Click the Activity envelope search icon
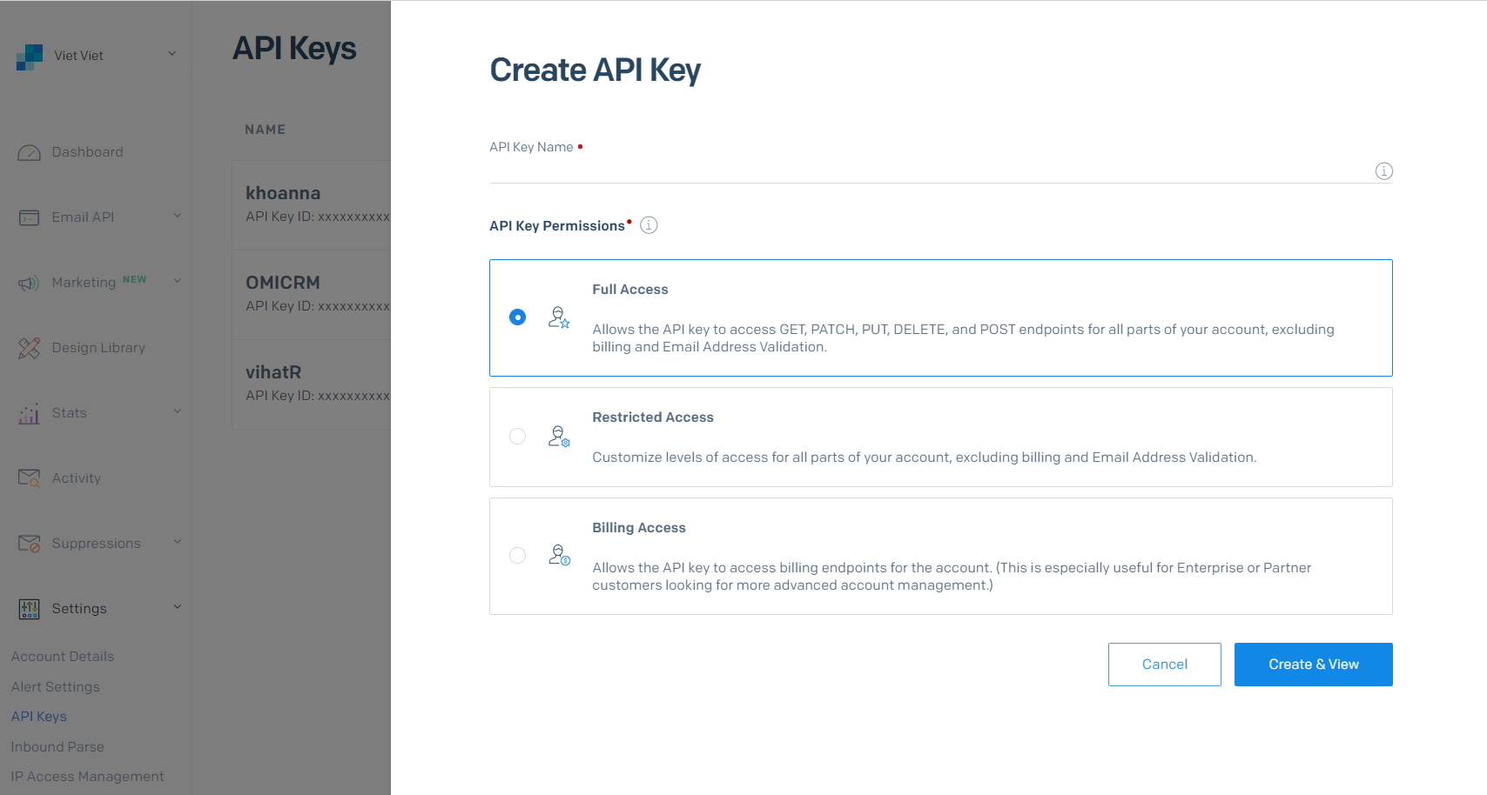The height and width of the screenshot is (795, 1487). (29, 478)
